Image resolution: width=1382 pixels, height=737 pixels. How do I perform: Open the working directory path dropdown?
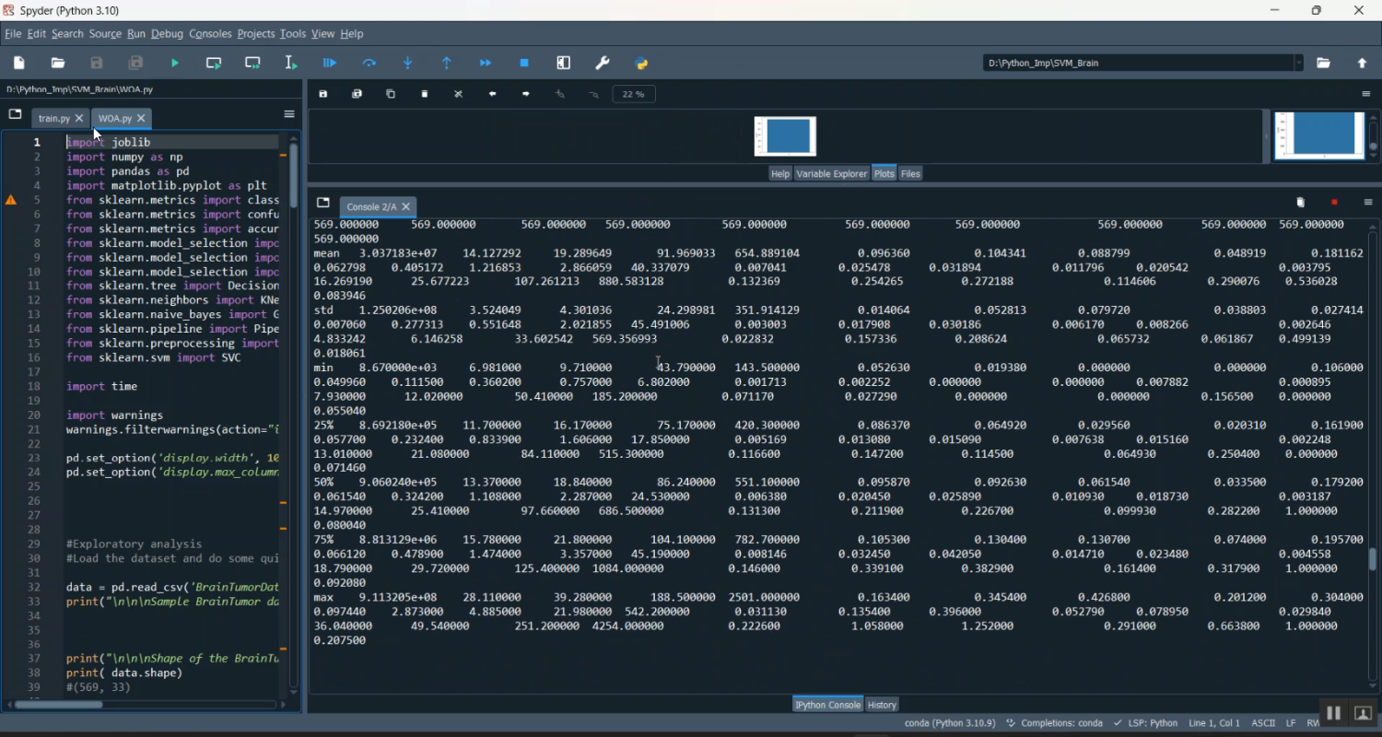[1299, 64]
